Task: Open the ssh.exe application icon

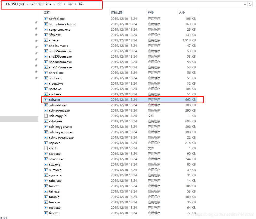Action: tap(46, 99)
